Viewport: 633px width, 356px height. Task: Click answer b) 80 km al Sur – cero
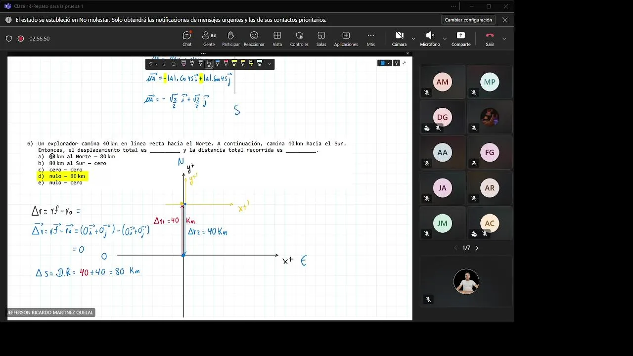72,163
